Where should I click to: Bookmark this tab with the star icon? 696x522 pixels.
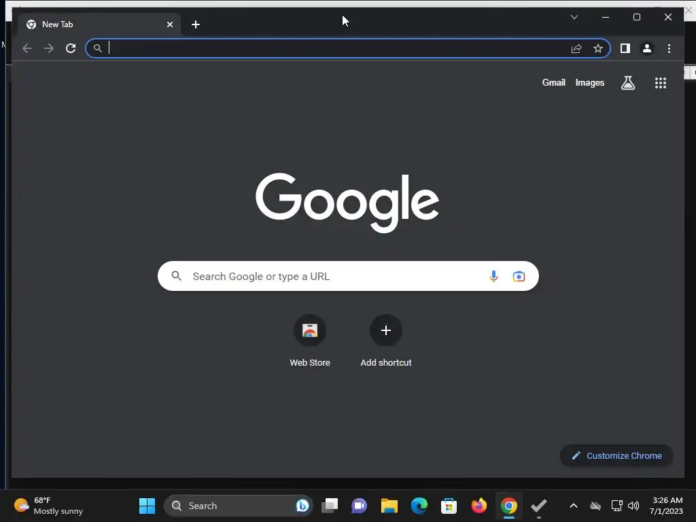[x=598, y=48]
